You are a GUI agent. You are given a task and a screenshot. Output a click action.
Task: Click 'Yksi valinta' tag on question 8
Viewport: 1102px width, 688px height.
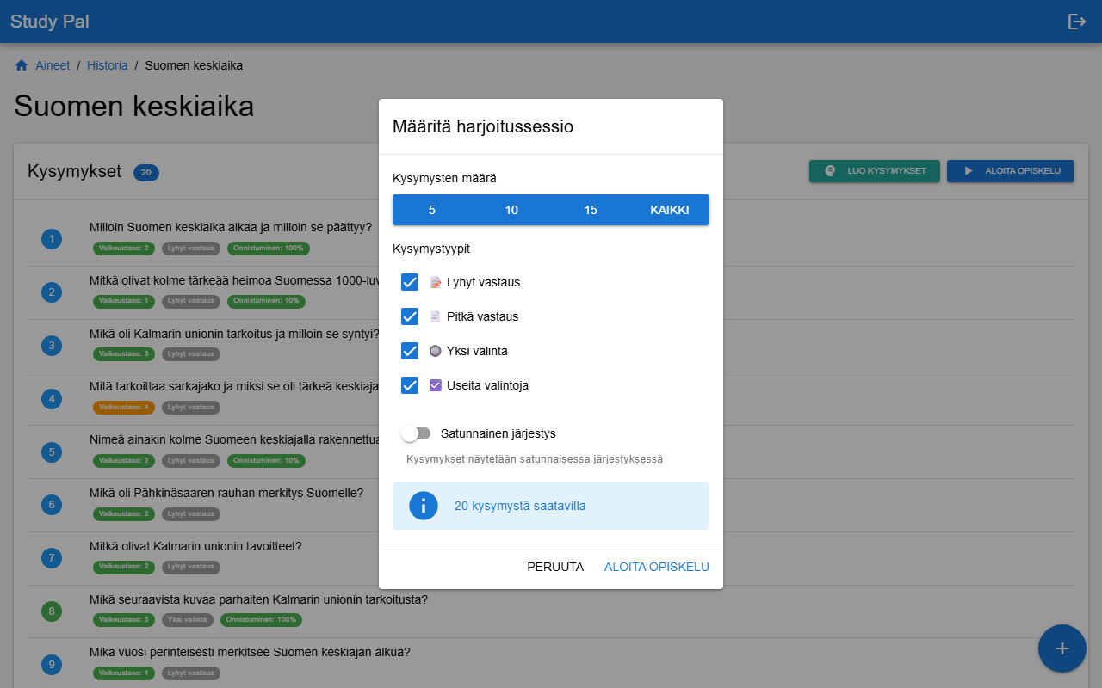pyautogui.click(x=188, y=619)
